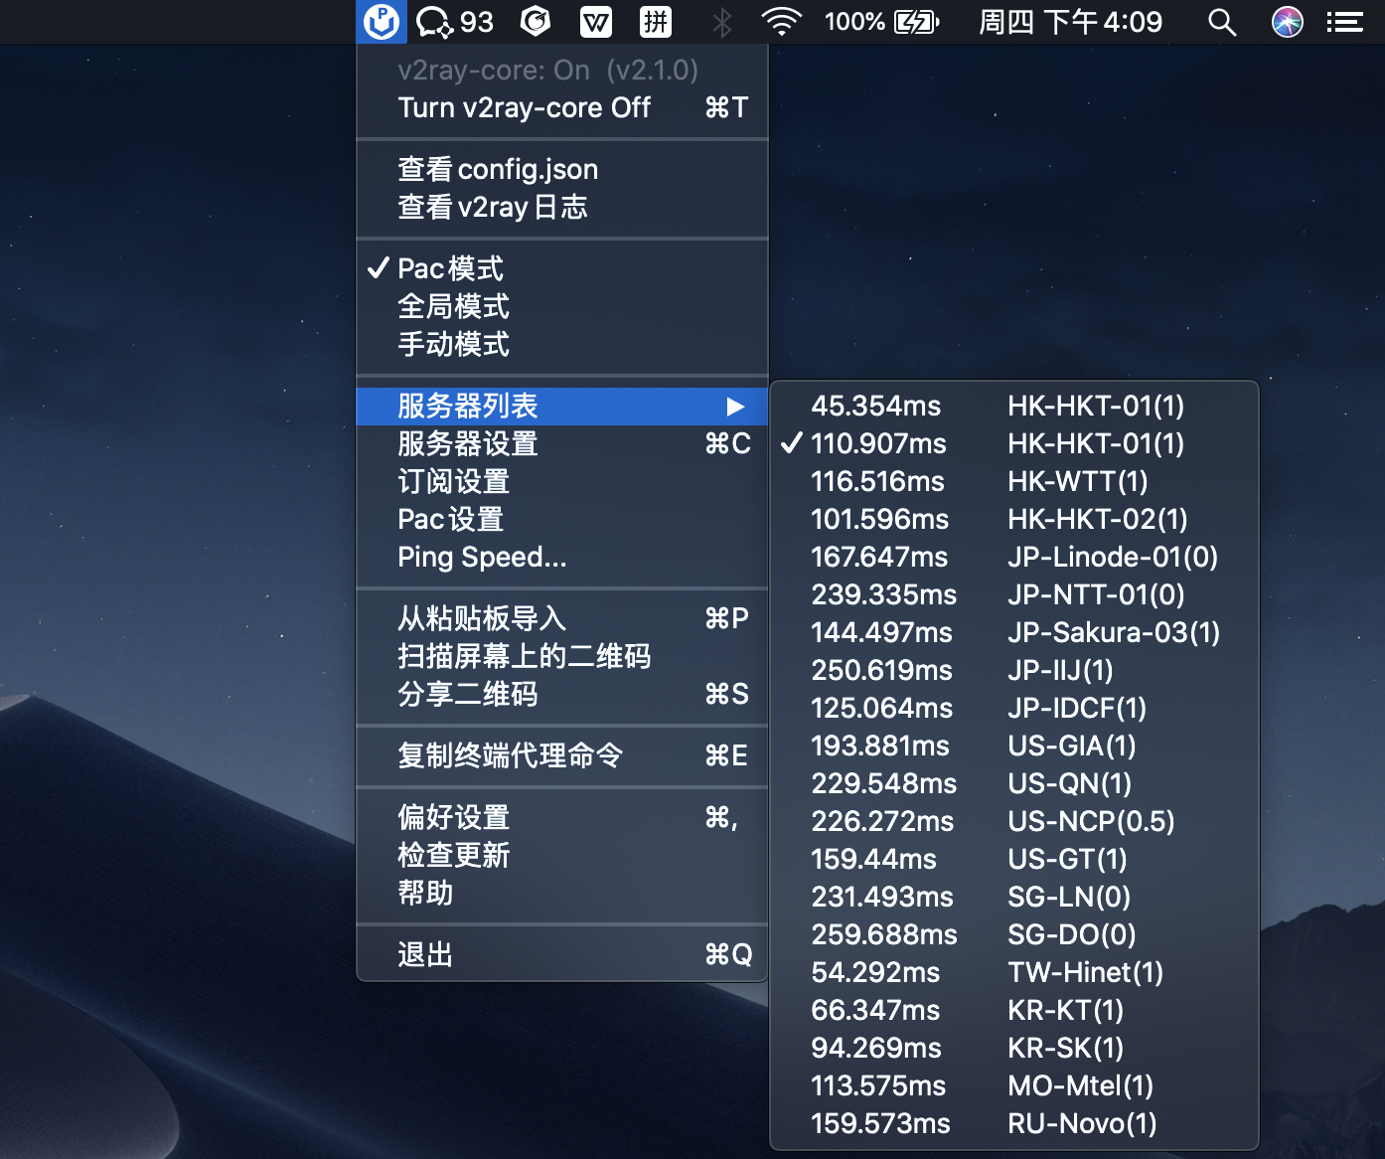The width and height of the screenshot is (1385, 1159).
Task: Select the checked Pac模式 option
Action: [x=562, y=268]
